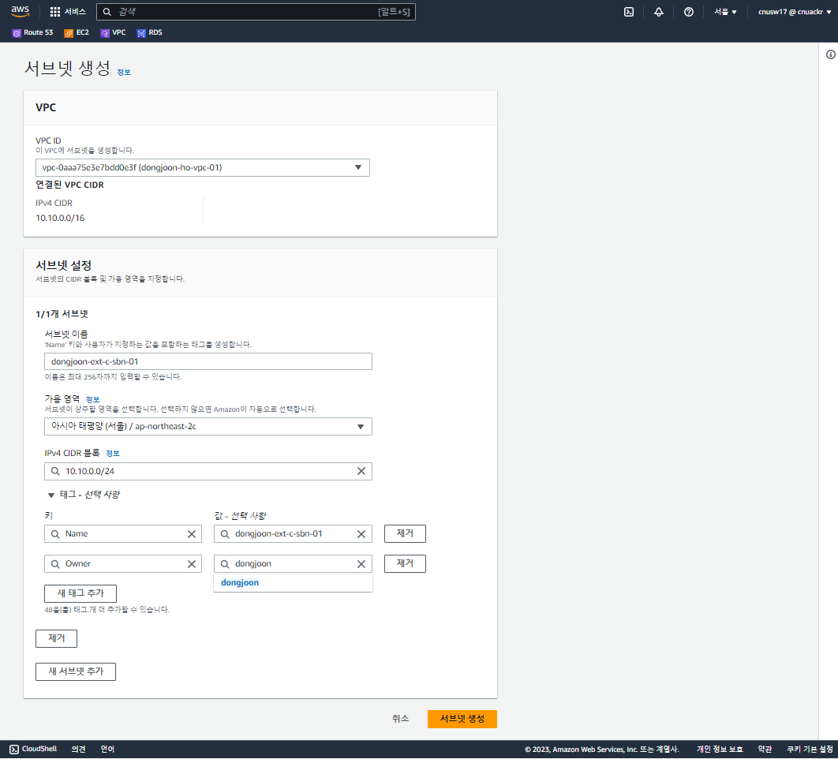The height and width of the screenshot is (759, 838).
Task: Clear the Owner tag key field
Action: [x=191, y=564]
